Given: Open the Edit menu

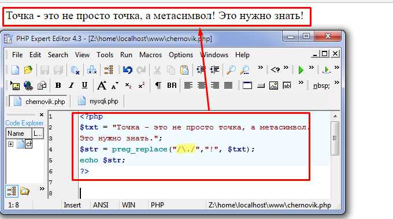Looking at the screenshot, I should [x=35, y=55].
